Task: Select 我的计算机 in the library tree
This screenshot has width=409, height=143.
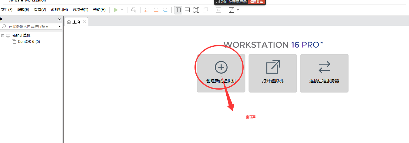Action: pyautogui.click(x=21, y=36)
